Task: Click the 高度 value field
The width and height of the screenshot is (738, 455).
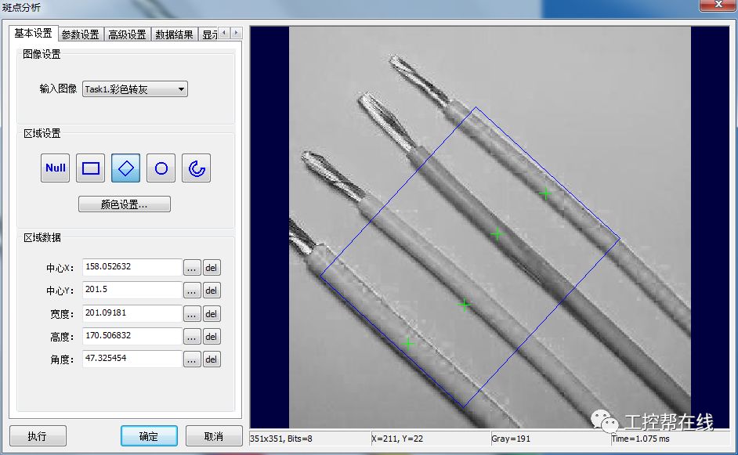Action: (132, 335)
